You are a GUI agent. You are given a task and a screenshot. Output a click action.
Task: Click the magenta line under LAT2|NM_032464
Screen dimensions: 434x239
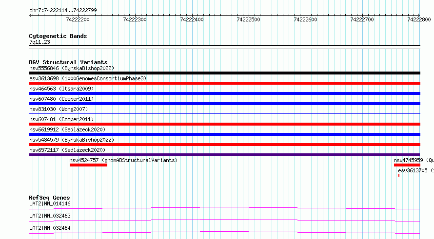pyautogui.click(x=224, y=232)
